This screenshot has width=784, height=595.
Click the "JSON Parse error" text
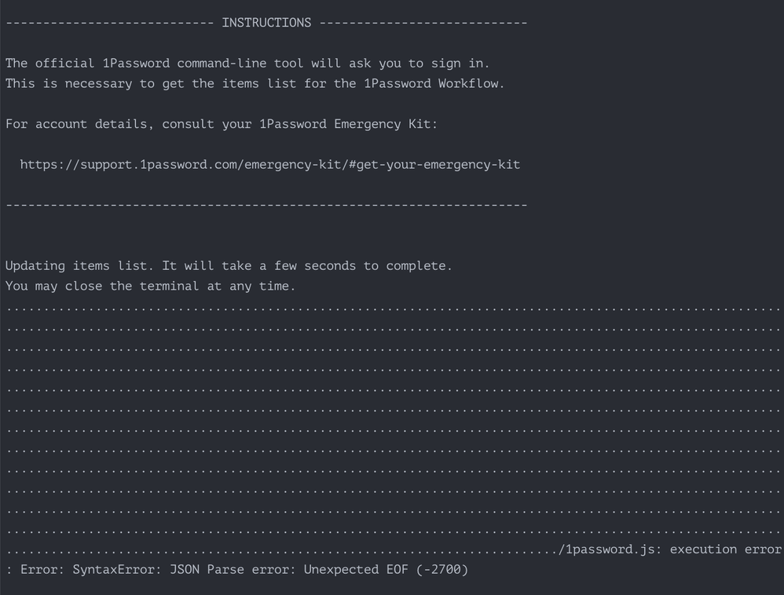233,570
